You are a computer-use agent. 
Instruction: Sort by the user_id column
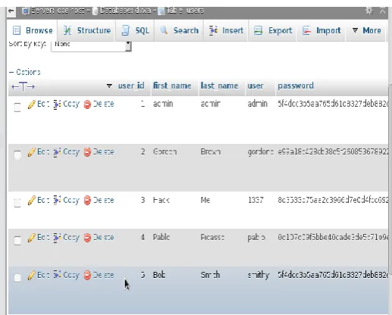tap(131, 86)
